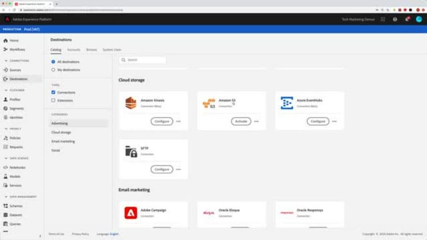Open the Privacy Policy link

click(80, 234)
